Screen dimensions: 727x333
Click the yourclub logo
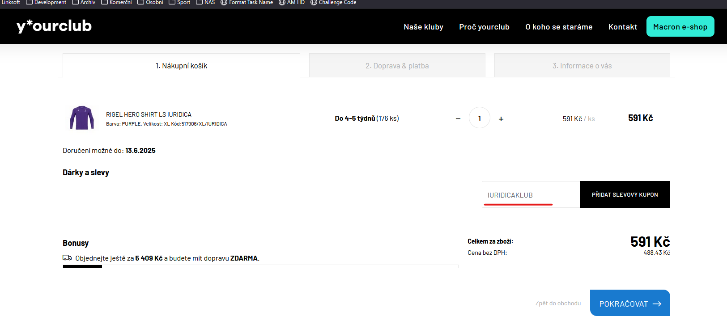54,26
